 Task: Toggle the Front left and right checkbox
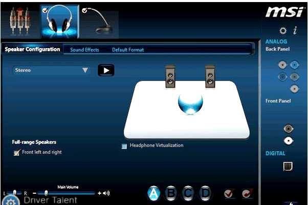[x=17, y=153]
